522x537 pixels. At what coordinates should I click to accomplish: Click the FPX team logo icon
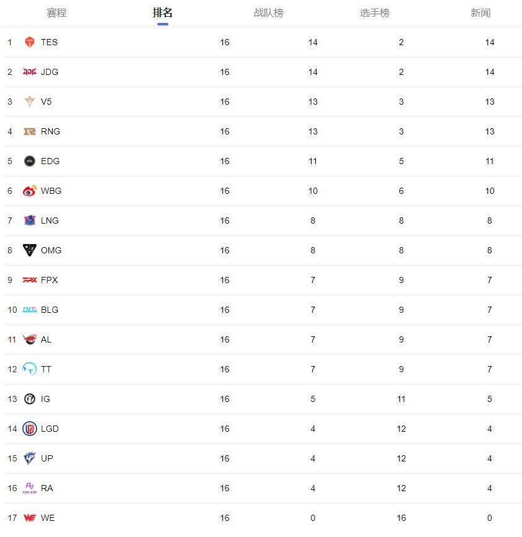[x=30, y=280]
